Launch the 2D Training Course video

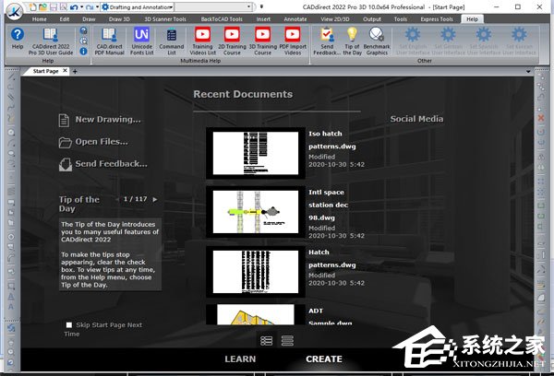click(232, 41)
